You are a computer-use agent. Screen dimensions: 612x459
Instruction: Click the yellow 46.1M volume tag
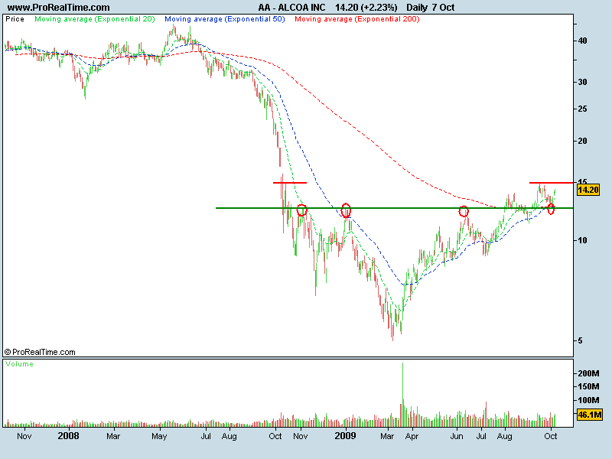tap(589, 415)
